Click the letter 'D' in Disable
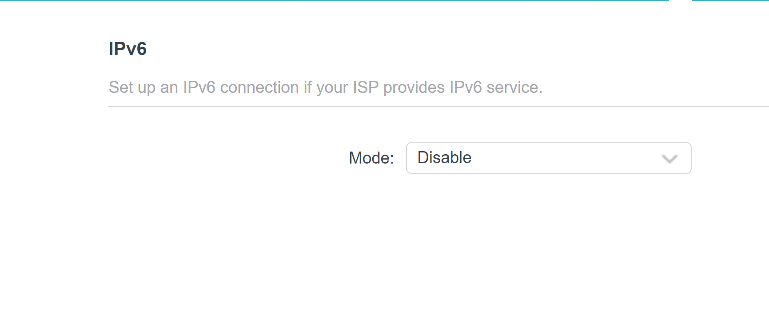769x336 pixels. click(x=423, y=158)
